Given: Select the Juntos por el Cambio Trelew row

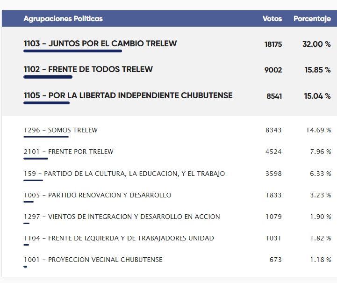Looking at the screenshot, I should point(100,44).
